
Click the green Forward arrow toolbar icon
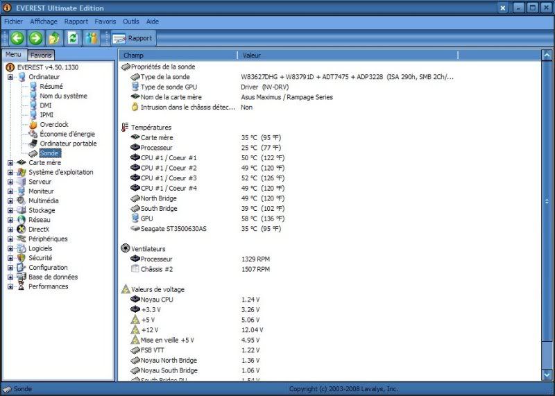(x=35, y=38)
